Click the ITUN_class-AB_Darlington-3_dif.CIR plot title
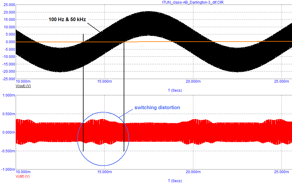Viewport: 292px width, 184px height. pyautogui.click(x=193, y=2)
